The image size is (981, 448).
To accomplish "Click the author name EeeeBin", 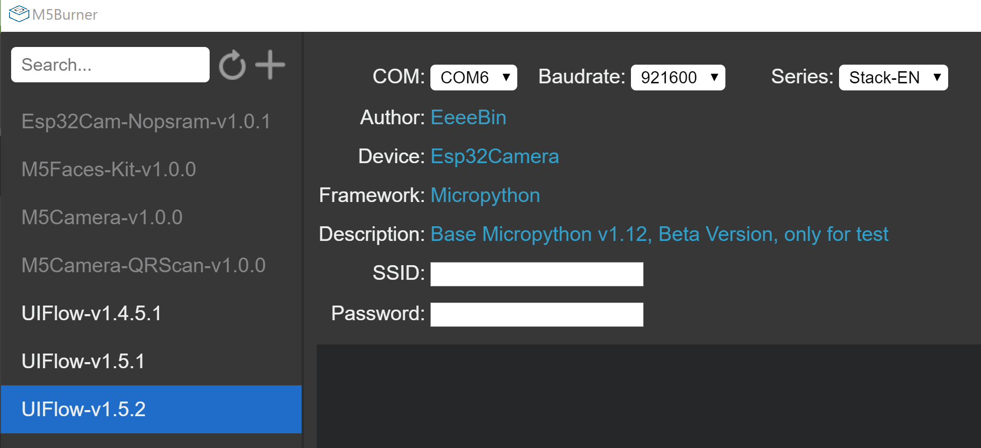I will tap(468, 117).
